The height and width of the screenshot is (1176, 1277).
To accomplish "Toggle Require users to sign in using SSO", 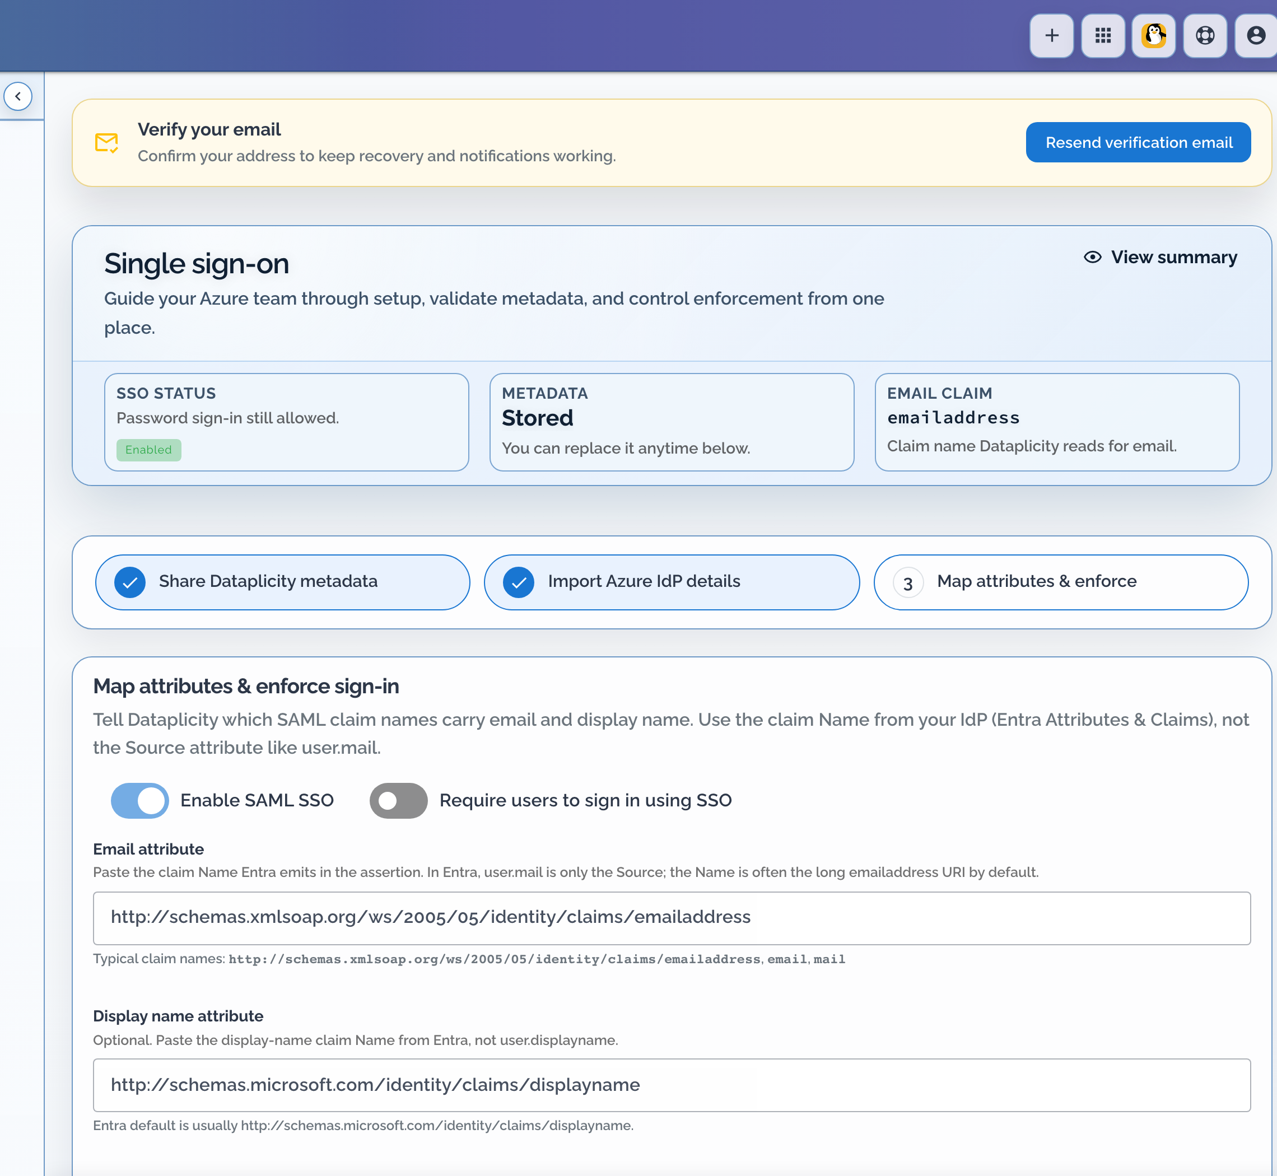I will (x=399, y=801).
